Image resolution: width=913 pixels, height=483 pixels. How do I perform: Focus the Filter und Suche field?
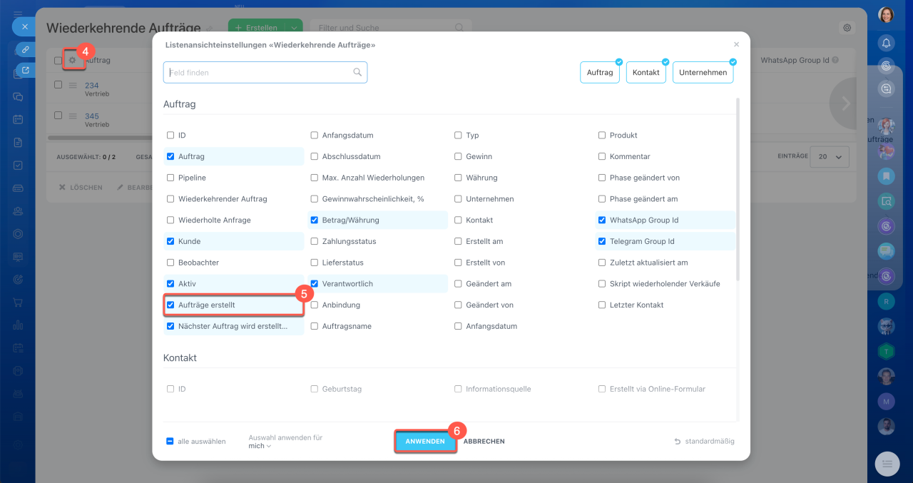coord(389,28)
